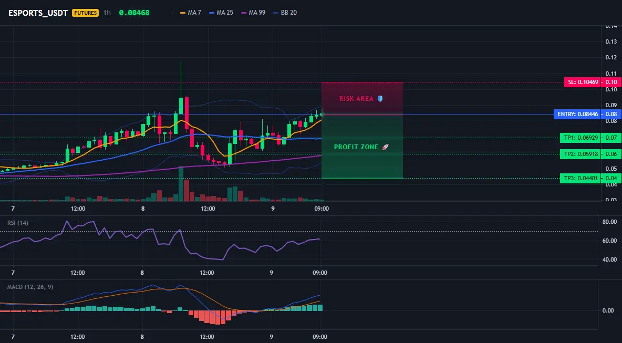Select the 1h timeframe label

(x=107, y=13)
